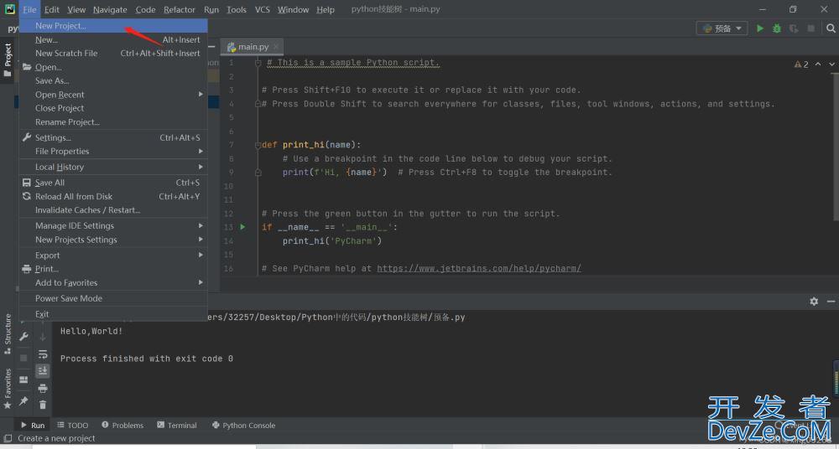Open the VCS menu
This screenshot has height=449, width=839.
pyautogui.click(x=262, y=9)
